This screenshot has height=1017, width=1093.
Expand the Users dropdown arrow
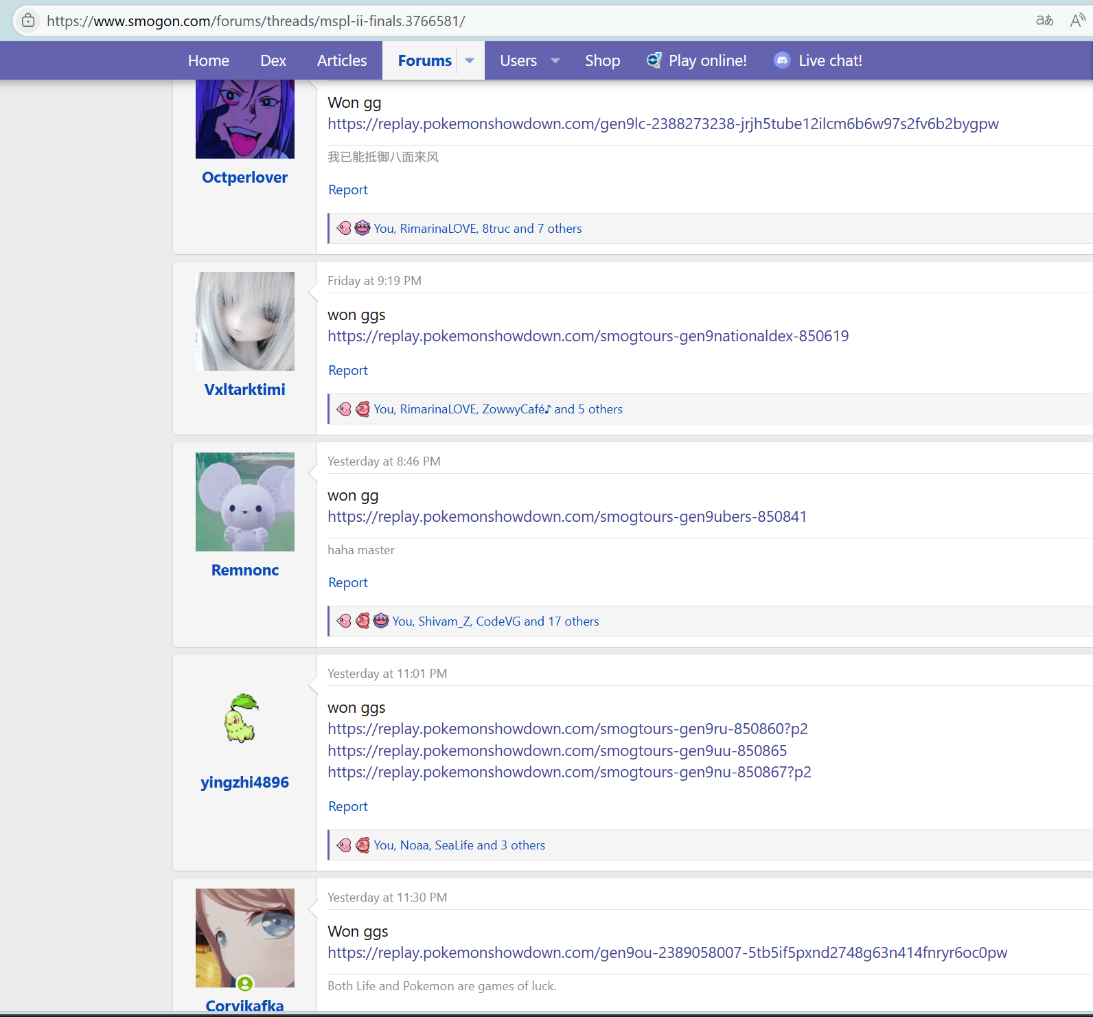(x=555, y=60)
